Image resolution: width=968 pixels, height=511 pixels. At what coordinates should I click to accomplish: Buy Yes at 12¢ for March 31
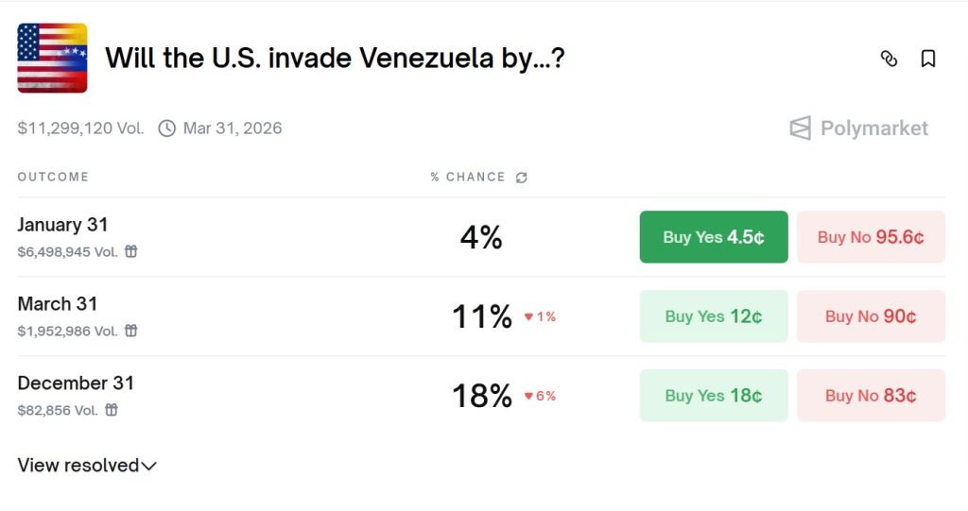(714, 316)
